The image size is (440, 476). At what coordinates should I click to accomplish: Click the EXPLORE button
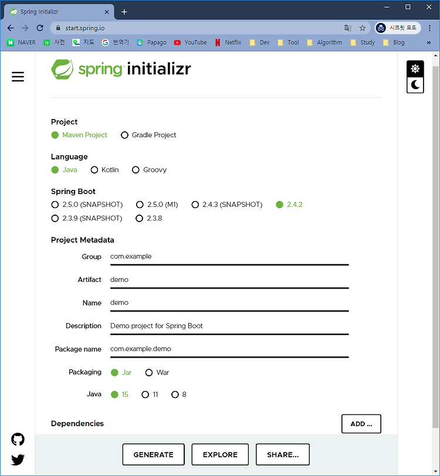click(220, 454)
